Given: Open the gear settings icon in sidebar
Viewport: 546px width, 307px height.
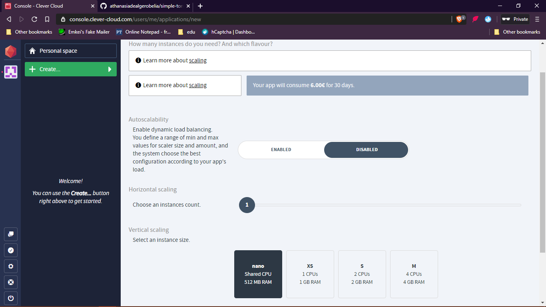Looking at the screenshot, I should coord(11,266).
